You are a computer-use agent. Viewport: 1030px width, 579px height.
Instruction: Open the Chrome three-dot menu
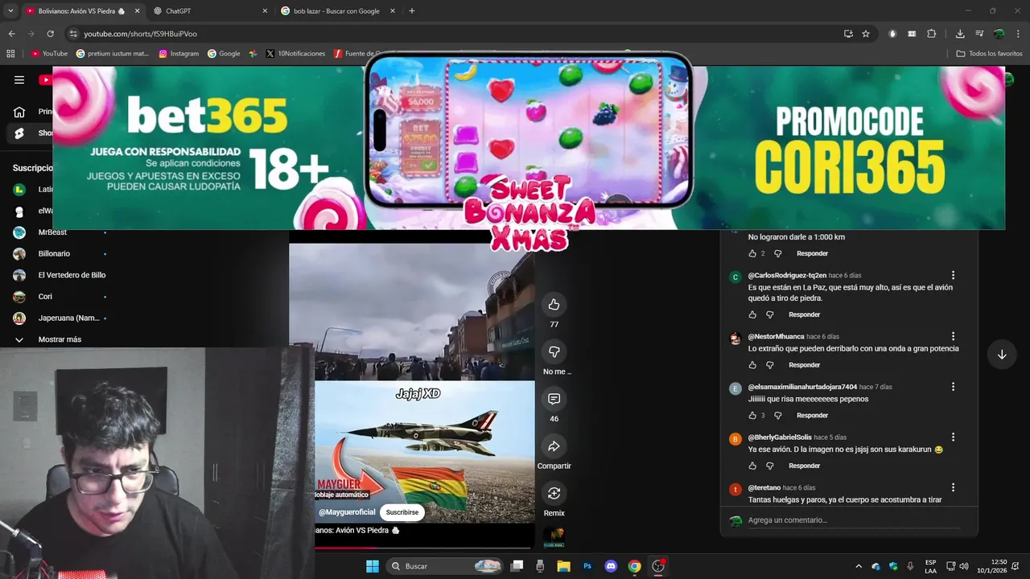(x=1018, y=34)
